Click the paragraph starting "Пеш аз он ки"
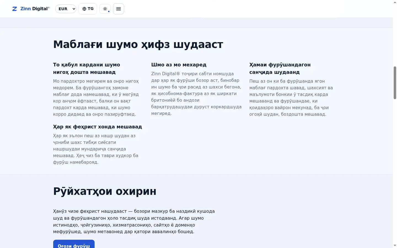 click(x=291, y=98)
